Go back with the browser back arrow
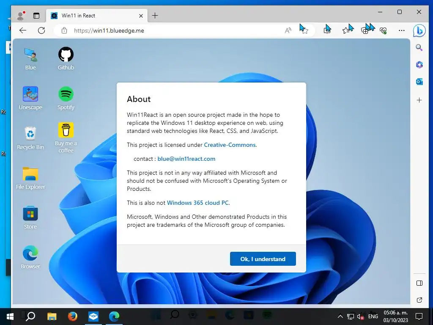This screenshot has width=433, height=325. tap(23, 30)
